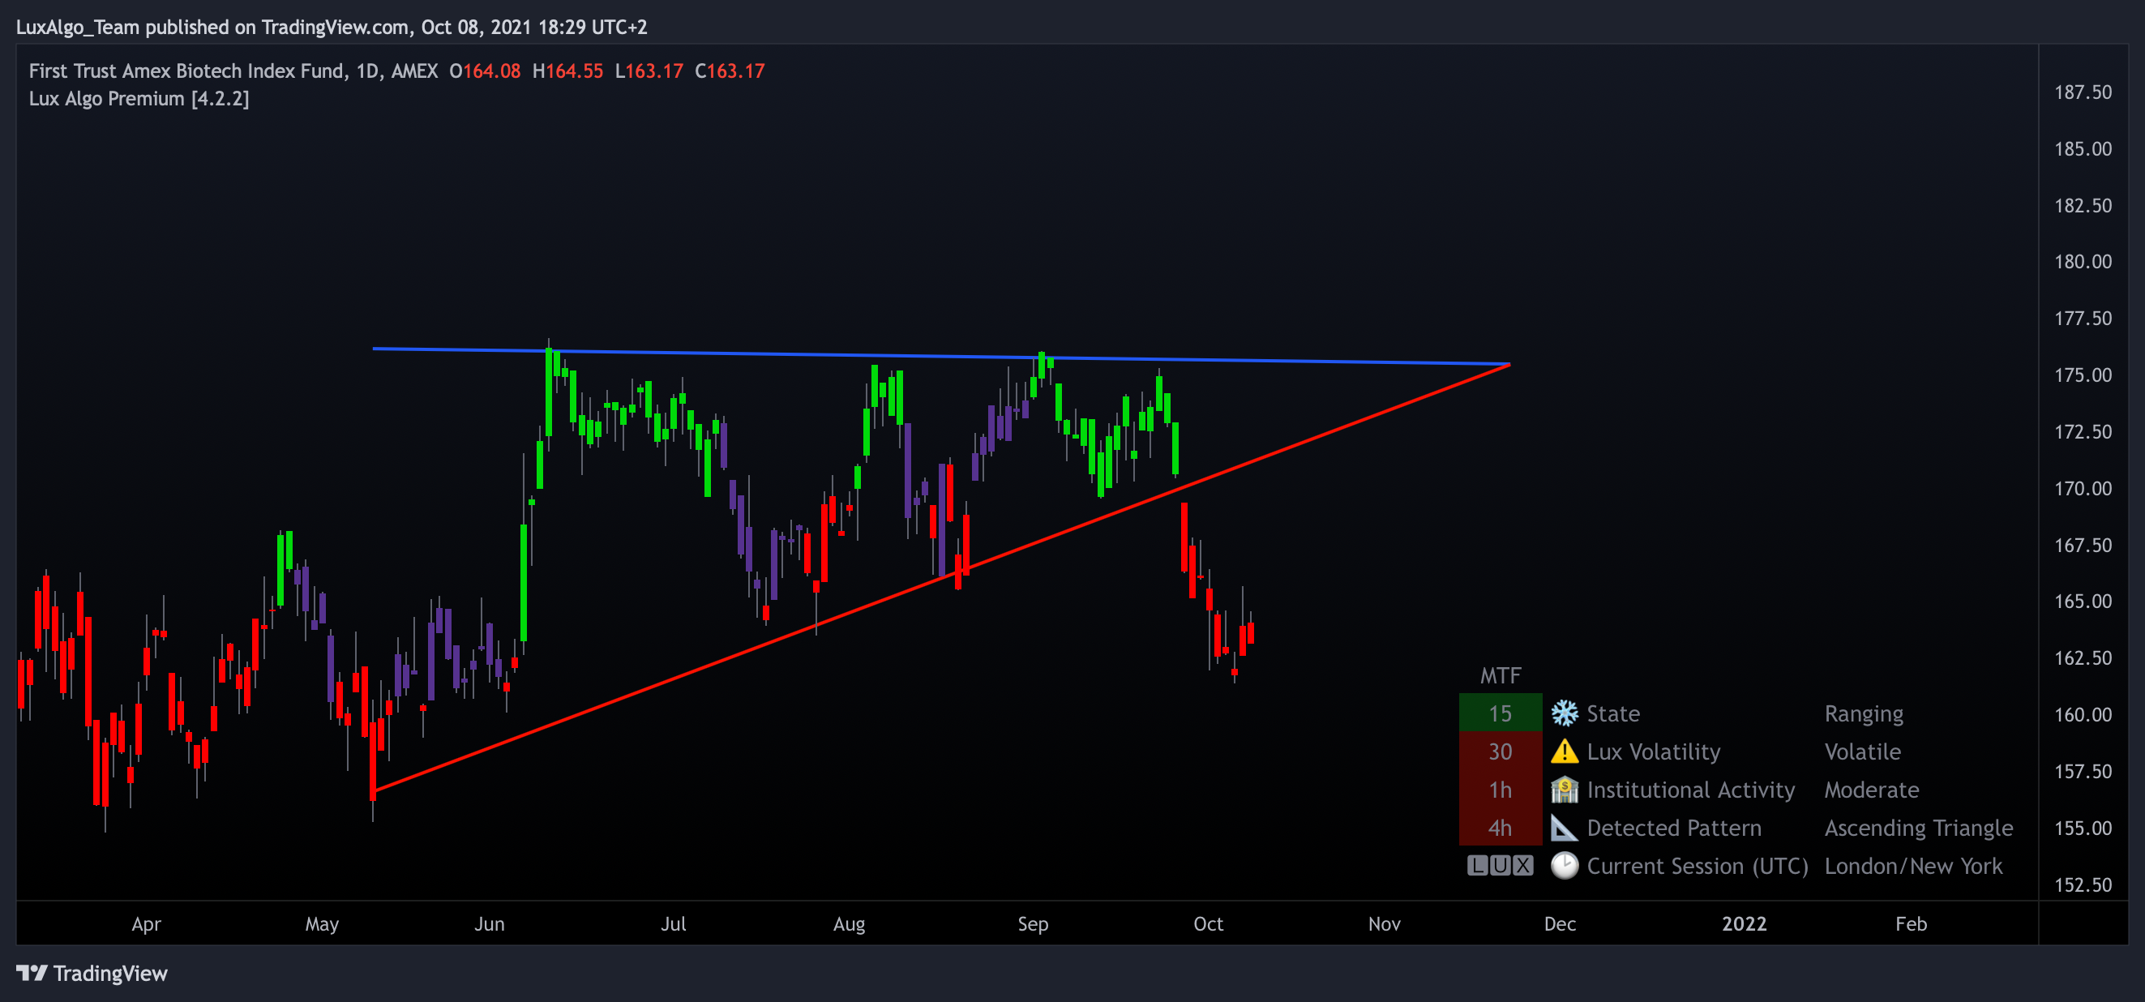Click the low price L163.17 value
The height and width of the screenshot is (1002, 2145).
point(649,71)
